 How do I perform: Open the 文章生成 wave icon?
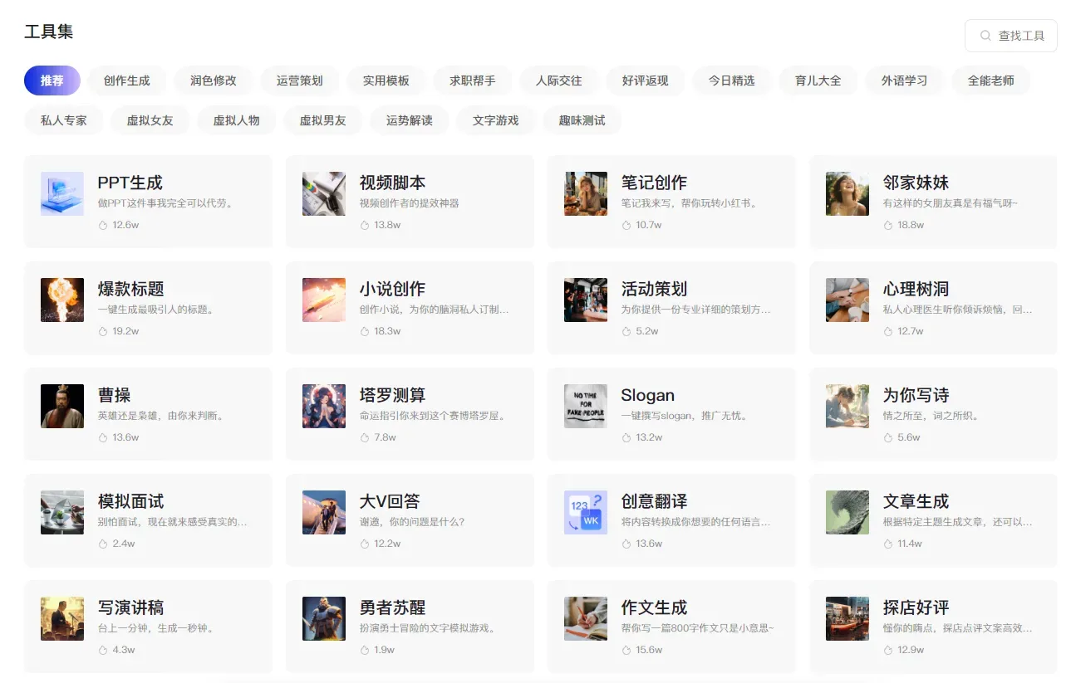(847, 512)
